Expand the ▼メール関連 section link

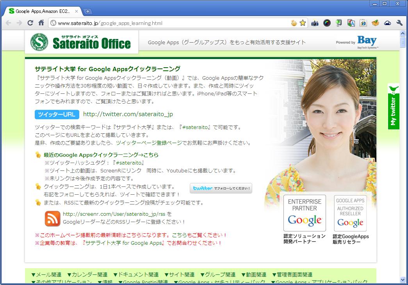coord(46,274)
